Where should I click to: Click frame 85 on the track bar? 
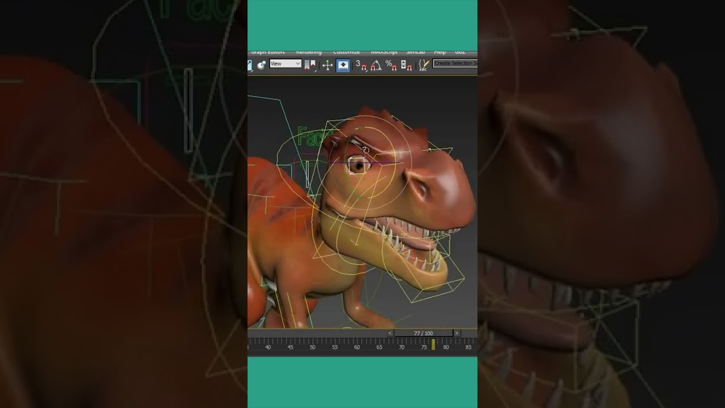(468, 347)
